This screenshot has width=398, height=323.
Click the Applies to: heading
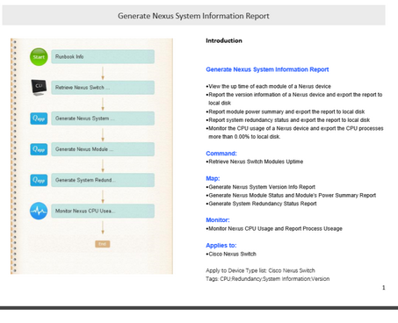221,246
